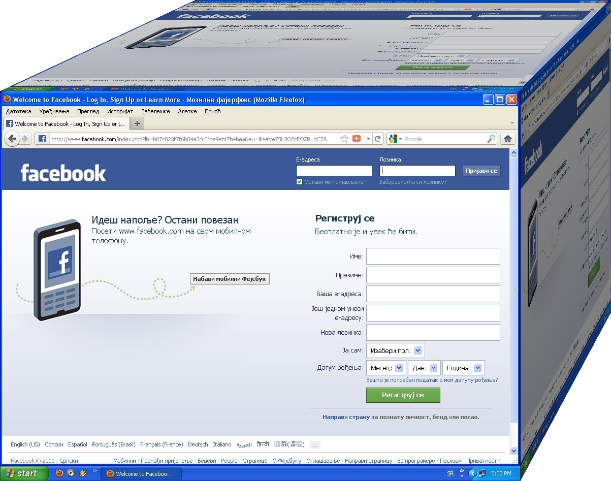The width and height of the screenshot is (611, 481).
Task: Click the red plus add-on icon in address bar
Action: click(x=357, y=139)
